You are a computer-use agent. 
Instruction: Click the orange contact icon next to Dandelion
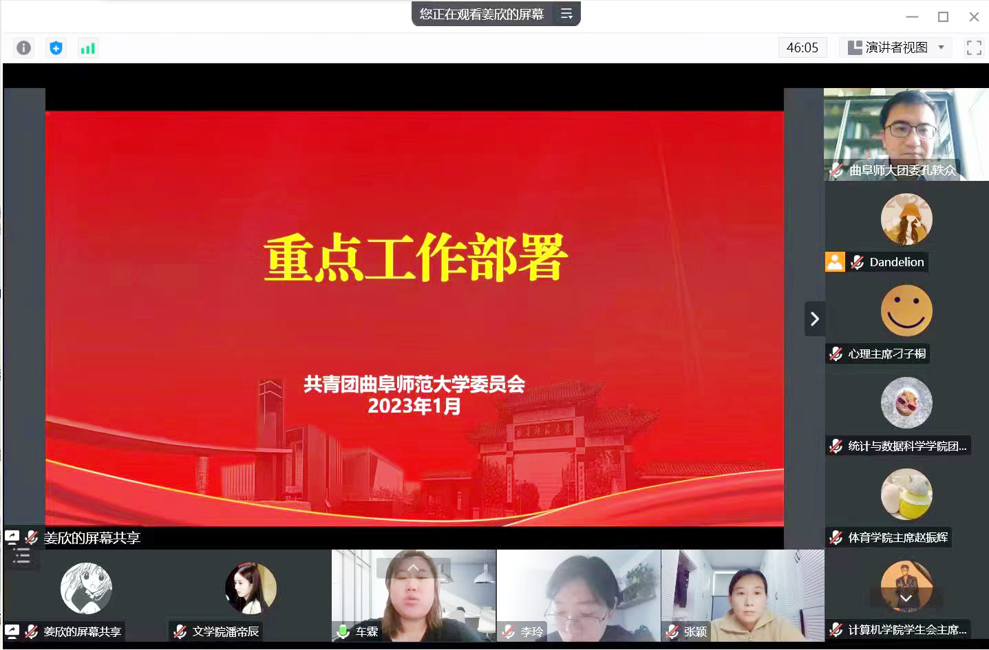tap(835, 262)
